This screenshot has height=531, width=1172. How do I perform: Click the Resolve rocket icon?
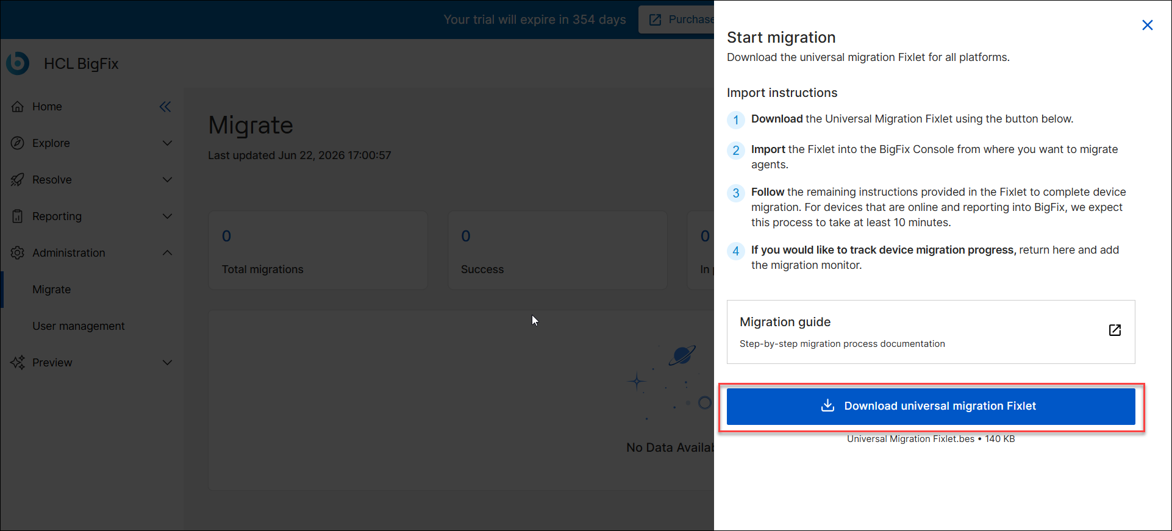coord(18,180)
